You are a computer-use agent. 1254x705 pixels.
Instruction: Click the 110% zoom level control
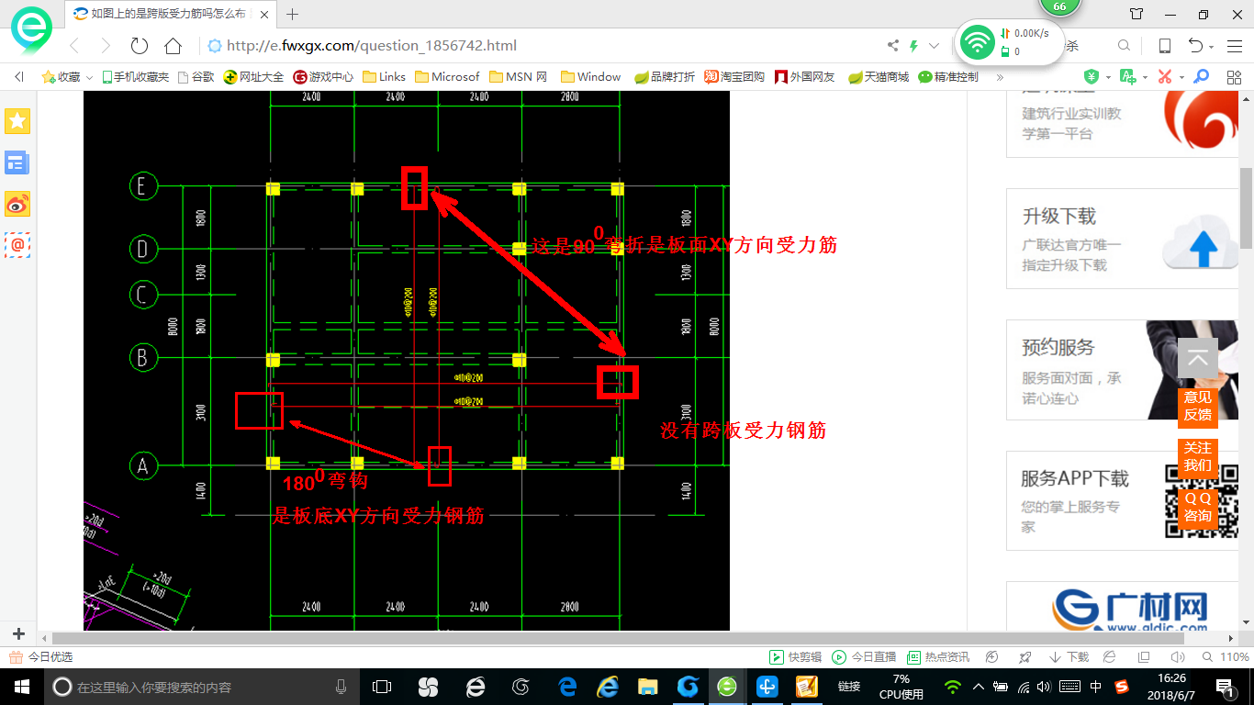point(1228,657)
